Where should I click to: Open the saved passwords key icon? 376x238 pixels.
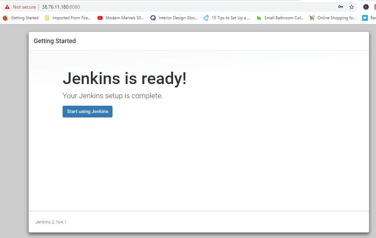341,7
